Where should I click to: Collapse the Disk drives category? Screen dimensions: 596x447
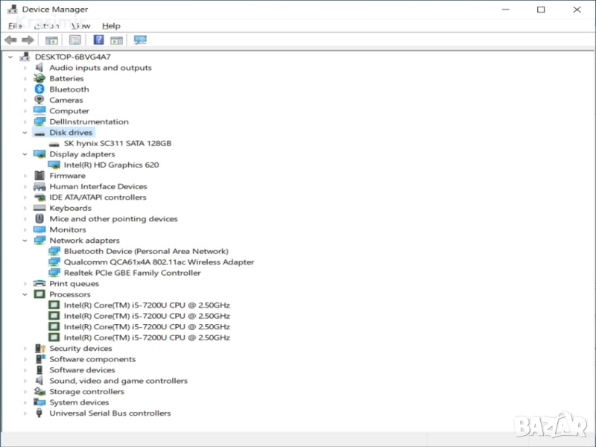pyautogui.click(x=25, y=133)
